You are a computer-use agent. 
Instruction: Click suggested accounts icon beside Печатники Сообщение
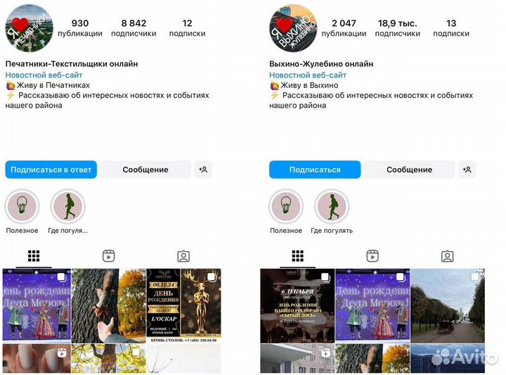coord(203,170)
